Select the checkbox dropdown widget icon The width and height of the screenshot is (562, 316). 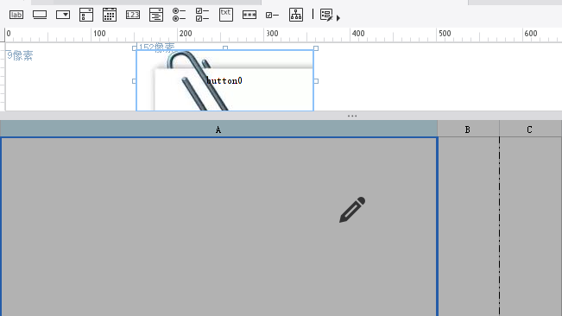(86, 15)
